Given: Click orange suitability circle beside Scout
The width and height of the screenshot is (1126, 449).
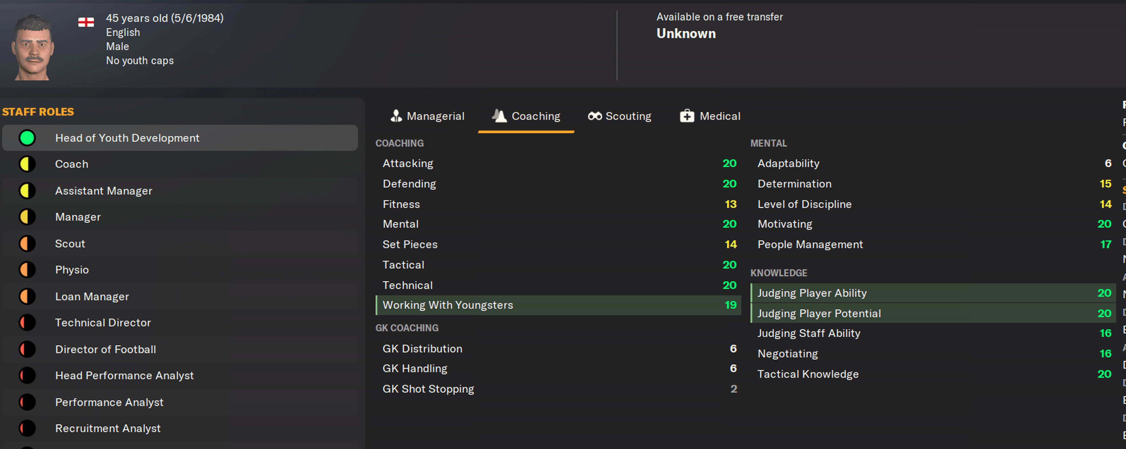Looking at the screenshot, I should [x=27, y=244].
